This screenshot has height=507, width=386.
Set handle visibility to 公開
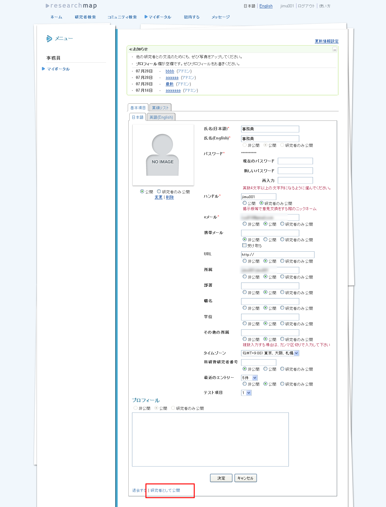coord(245,203)
